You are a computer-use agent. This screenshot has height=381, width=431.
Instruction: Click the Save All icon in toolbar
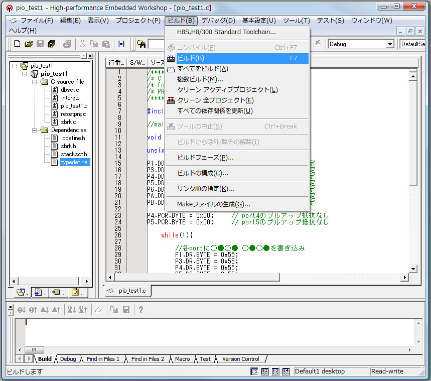tap(51, 44)
